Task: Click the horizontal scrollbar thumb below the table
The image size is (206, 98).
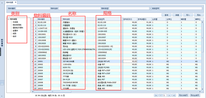Action: [x=53, y=92]
